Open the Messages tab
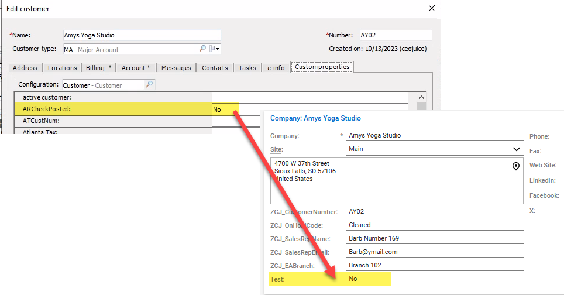Screen dimensions: 564x295 176,68
